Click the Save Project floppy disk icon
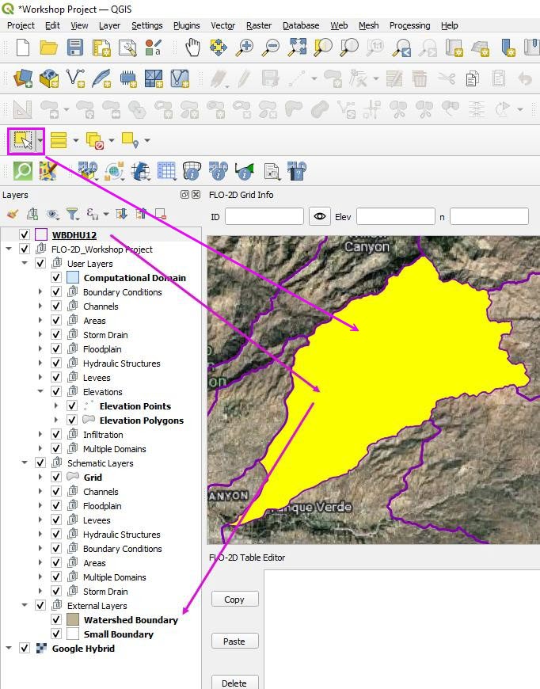This screenshot has width=540, height=689. pos(75,48)
